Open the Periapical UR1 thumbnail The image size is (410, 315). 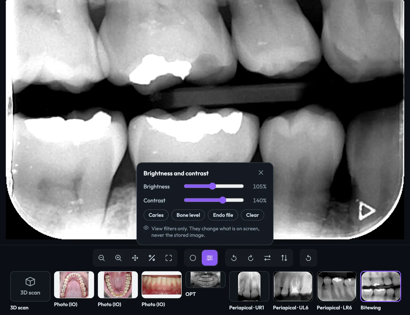[x=249, y=286]
